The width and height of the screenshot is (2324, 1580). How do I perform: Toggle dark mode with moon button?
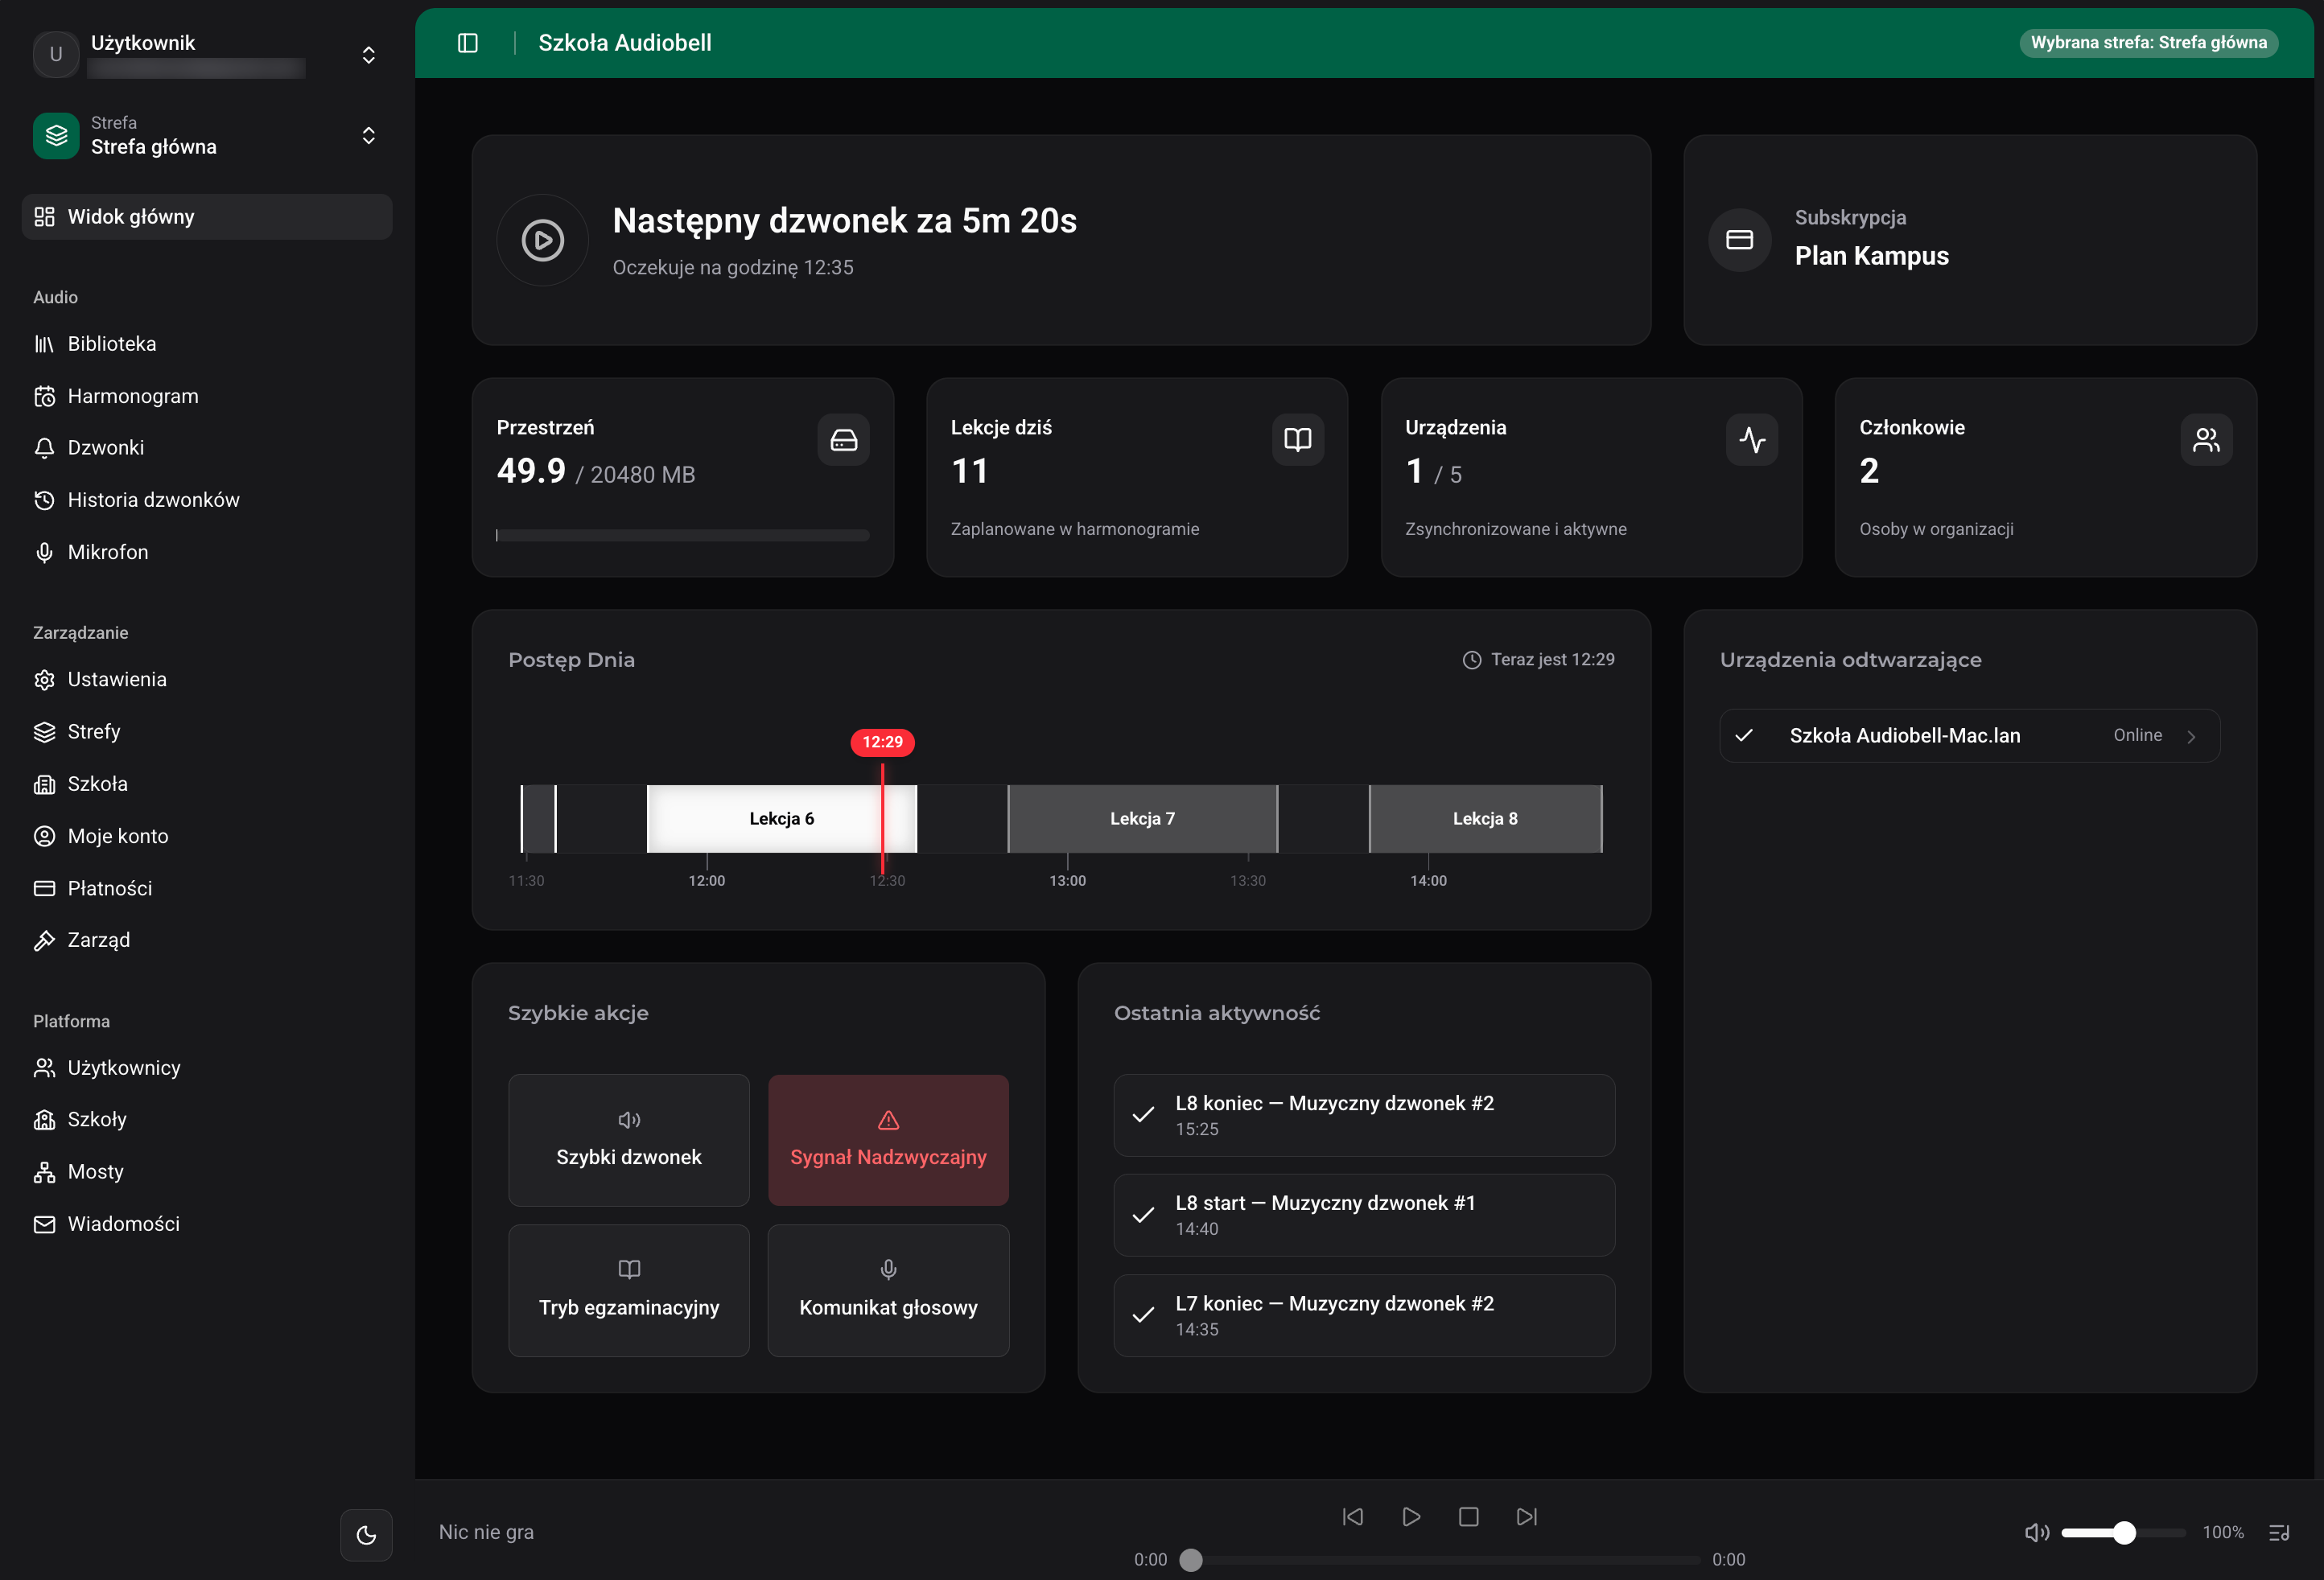pos(366,1534)
